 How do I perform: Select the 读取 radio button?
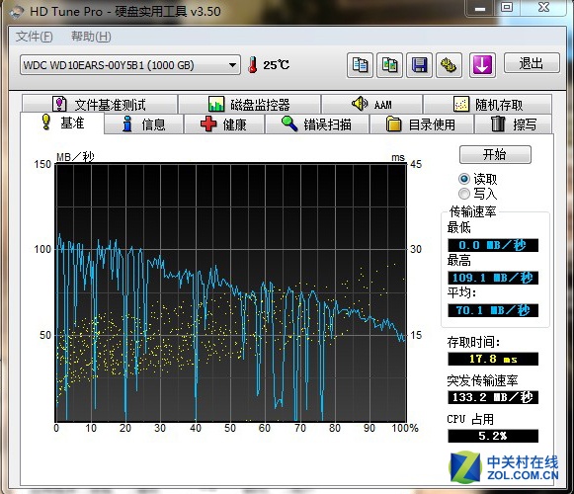pyautogui.click(x=464, y=179)
